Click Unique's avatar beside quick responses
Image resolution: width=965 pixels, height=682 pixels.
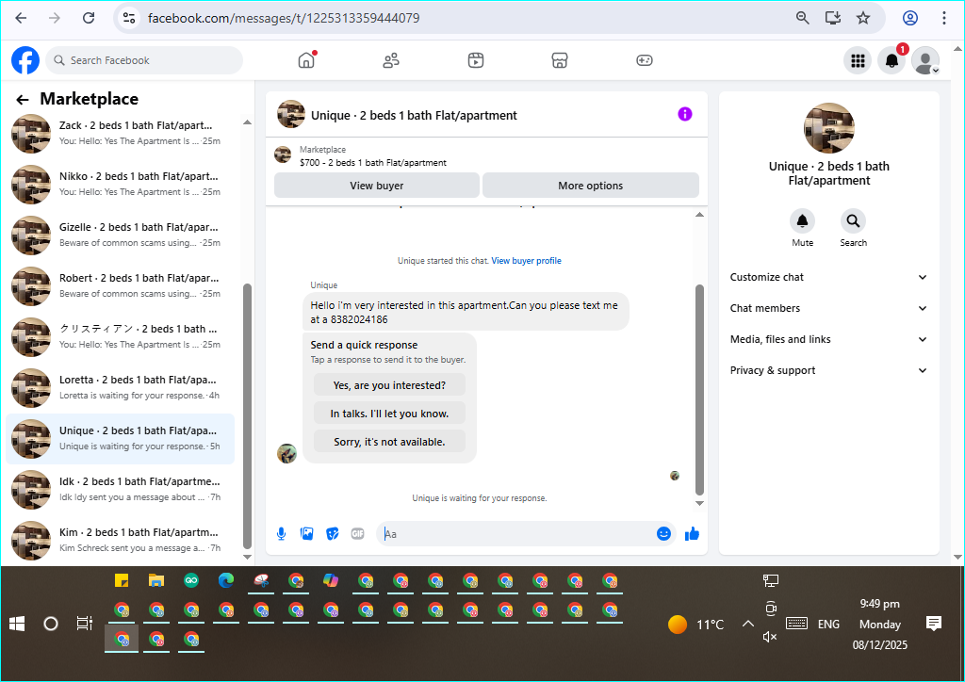tap(286, 454)
